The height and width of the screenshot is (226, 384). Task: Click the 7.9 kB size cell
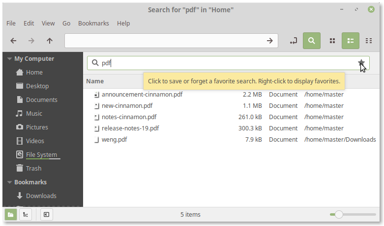254,140
